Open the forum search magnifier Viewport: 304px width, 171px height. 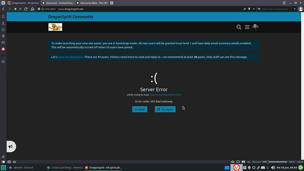click(239, 27)
